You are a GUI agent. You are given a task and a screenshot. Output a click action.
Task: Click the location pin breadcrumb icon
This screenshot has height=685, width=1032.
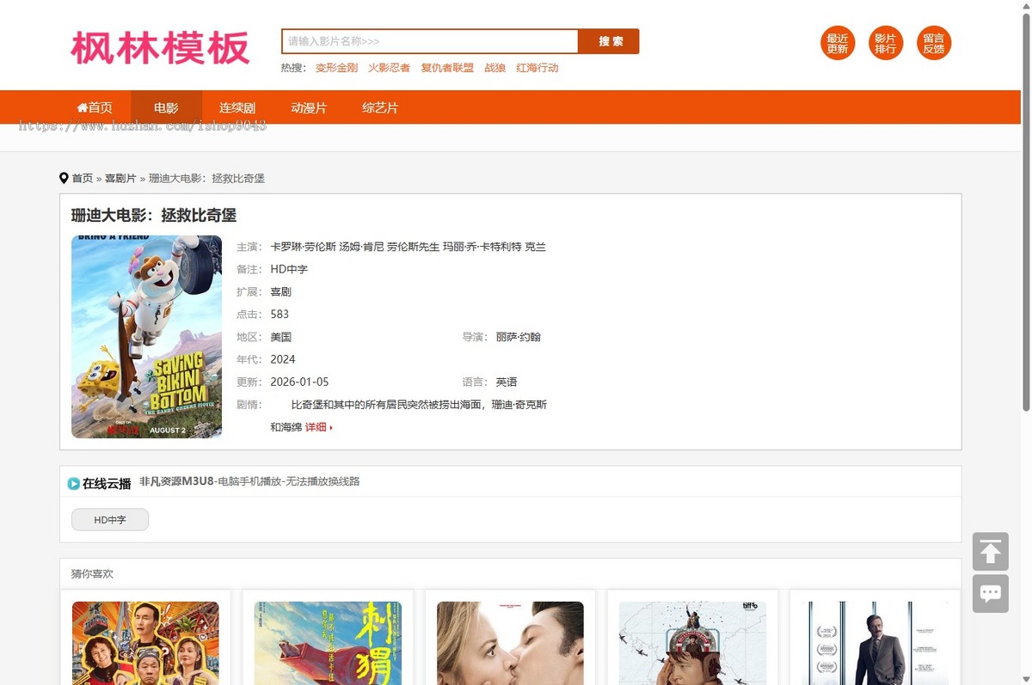click(x=64, y=178)
